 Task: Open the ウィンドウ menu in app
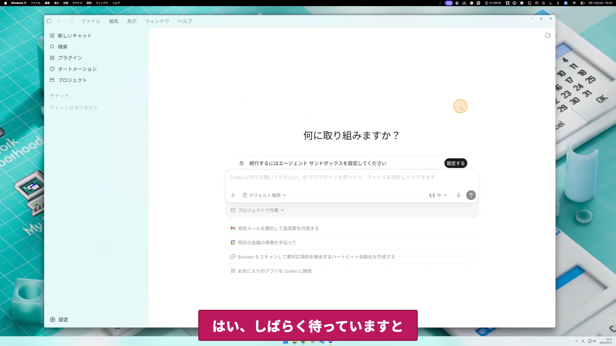pos(157,21)
